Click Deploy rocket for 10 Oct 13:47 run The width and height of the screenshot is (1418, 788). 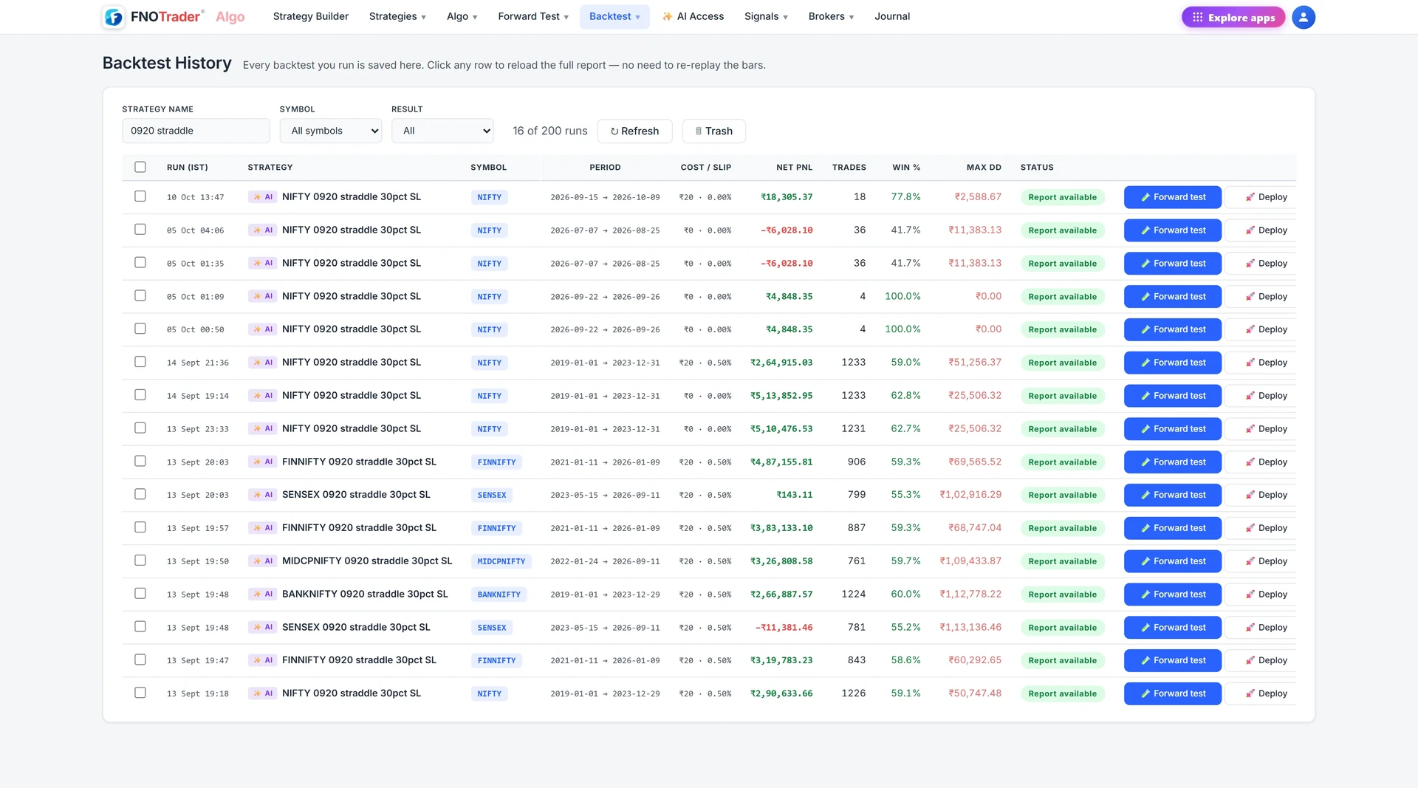click(x=1250, y=197)
